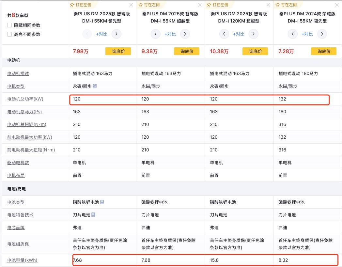Open the 电动机总扭矩(N·m) parameter link
This screenshot has width=342, height=267.
pos(27,124)
